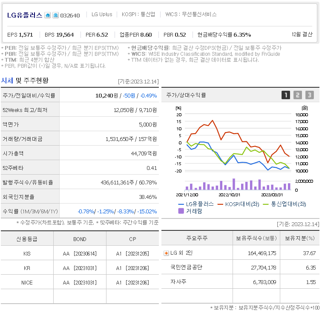Click the 보유지분(%) column header
This screenshot has height=313, width=322.
click(x=300, y=238)
